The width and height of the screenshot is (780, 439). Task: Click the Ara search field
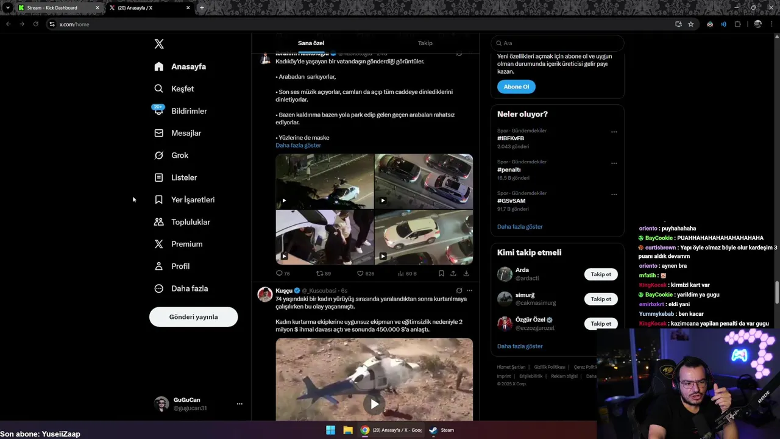tap(558, 43)
